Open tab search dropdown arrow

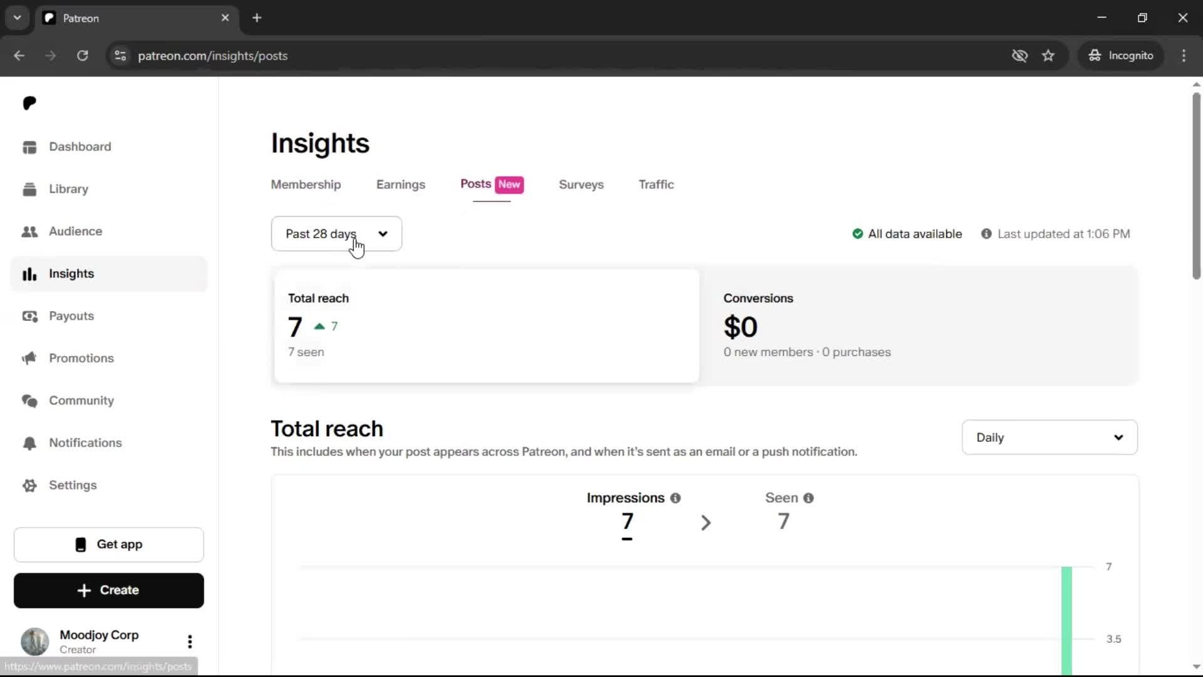[x=18, y=18]
